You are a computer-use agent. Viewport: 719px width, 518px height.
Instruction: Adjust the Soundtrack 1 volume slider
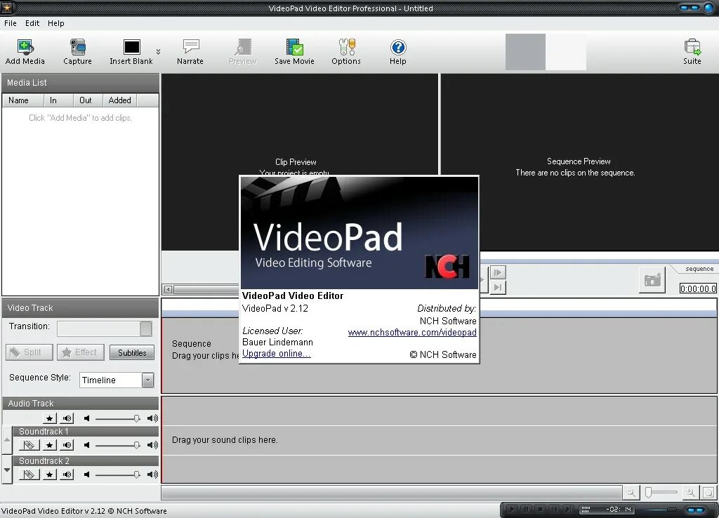pos(118,445)
